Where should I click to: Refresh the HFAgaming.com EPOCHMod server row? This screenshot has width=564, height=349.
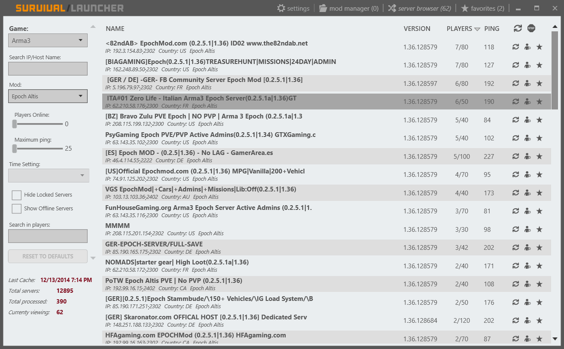click(x=515, y=339)
